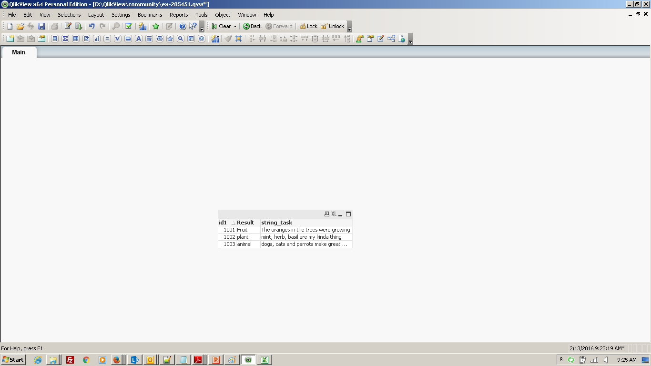Create a Search Object
The height and width of the screenshot is (366, 651).
click(181, 39)
